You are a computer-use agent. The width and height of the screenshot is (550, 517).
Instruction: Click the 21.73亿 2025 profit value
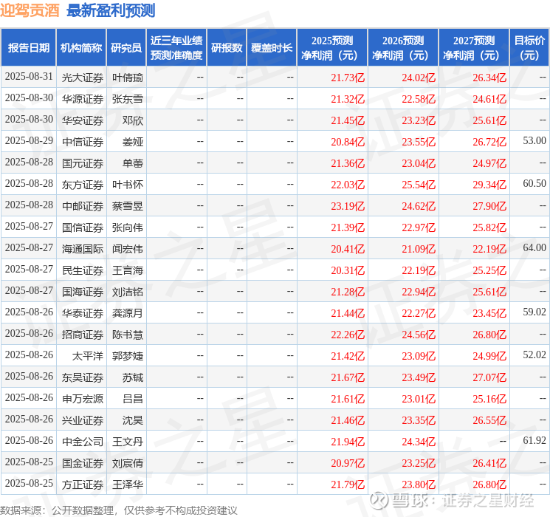click(348, 78)
